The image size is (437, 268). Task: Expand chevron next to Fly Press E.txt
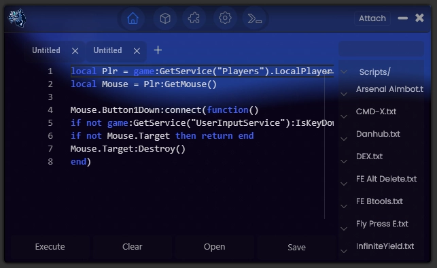[344, 229]
